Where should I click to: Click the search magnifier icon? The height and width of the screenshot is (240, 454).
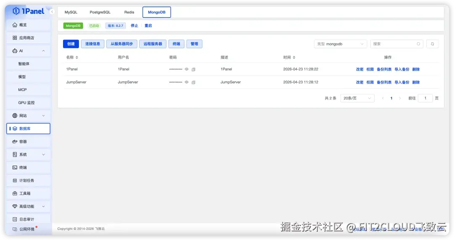click(x=418, y=44)
